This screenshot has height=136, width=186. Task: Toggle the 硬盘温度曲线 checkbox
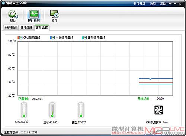[85, 38]
